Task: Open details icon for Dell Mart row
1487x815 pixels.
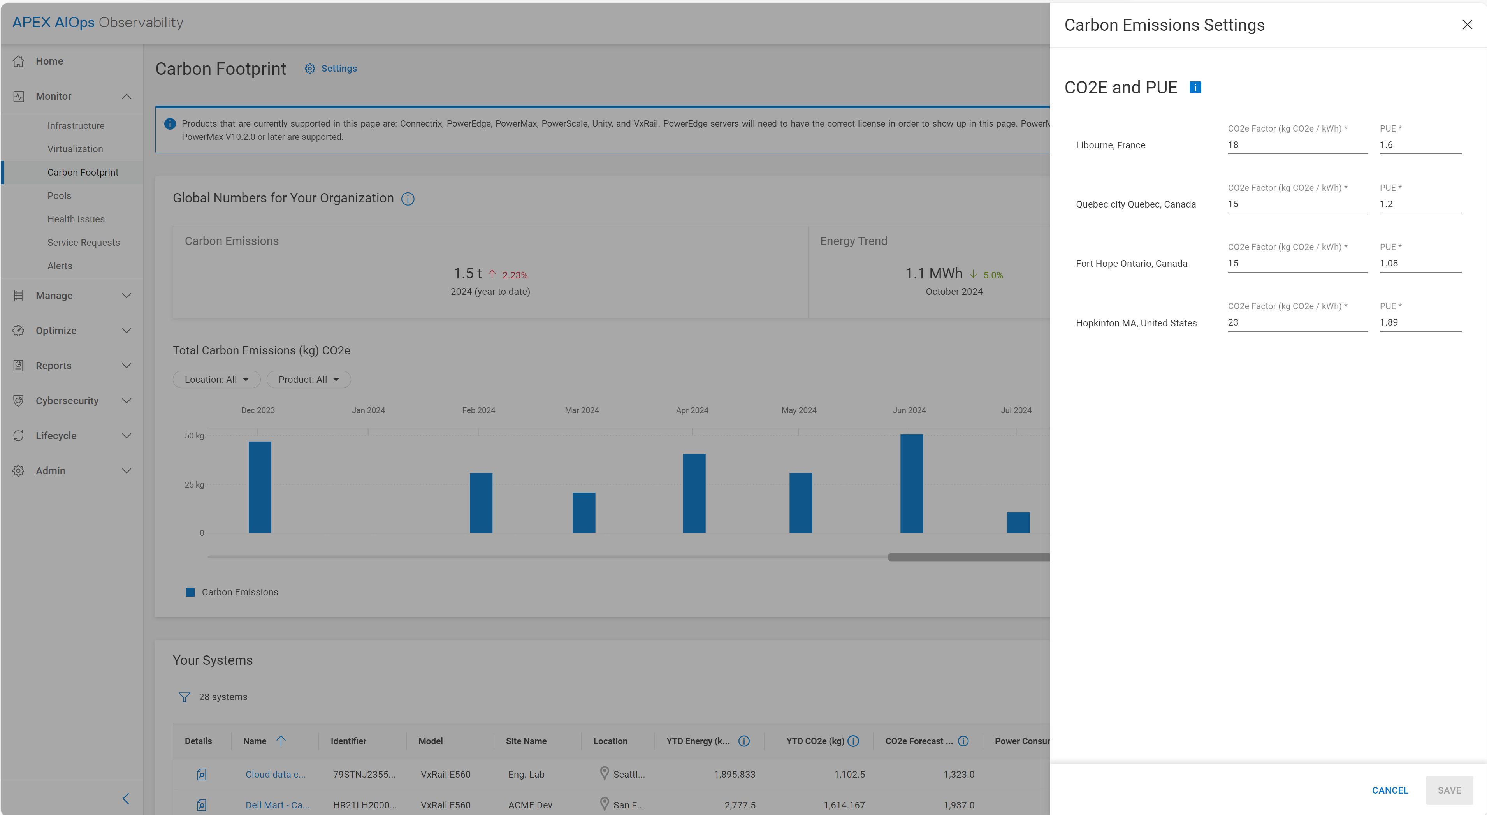Action: tap(202, 805)
